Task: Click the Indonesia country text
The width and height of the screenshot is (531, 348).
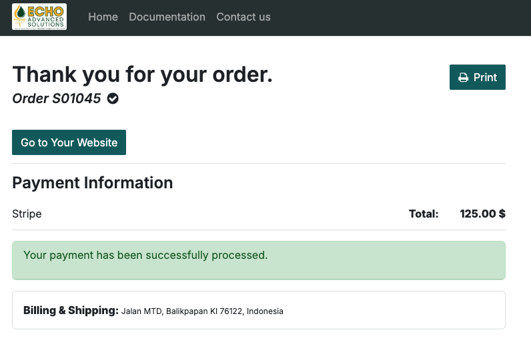Action: click(265, 311)
